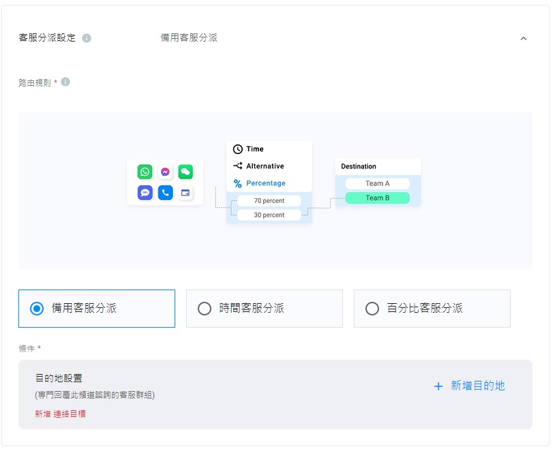557x451 pixels.
Task: Click the Destination heading
Action: click(359, 166)
